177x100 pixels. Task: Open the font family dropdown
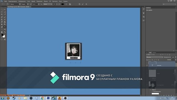(20, 4)
